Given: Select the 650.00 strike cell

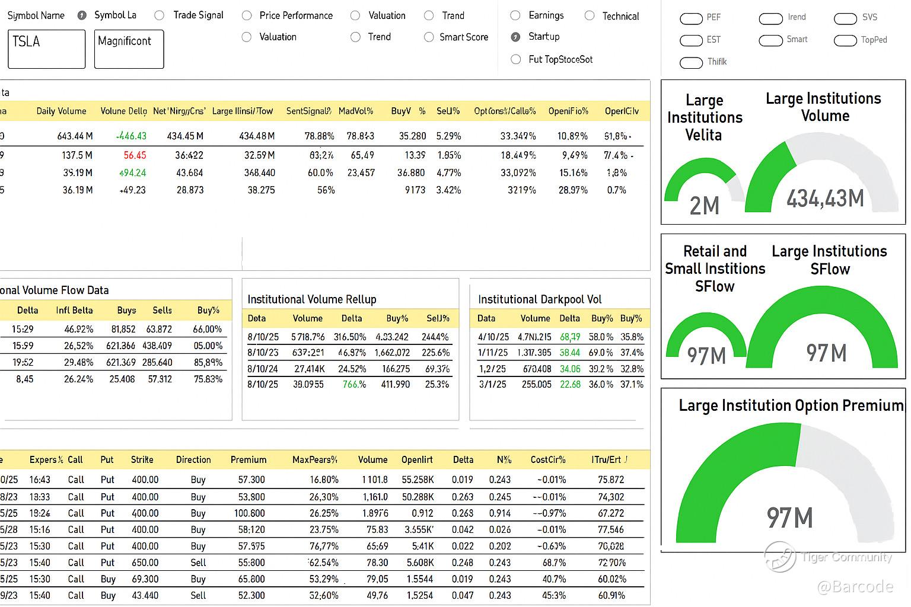Looking at the screenshot, I should [145, 563].
